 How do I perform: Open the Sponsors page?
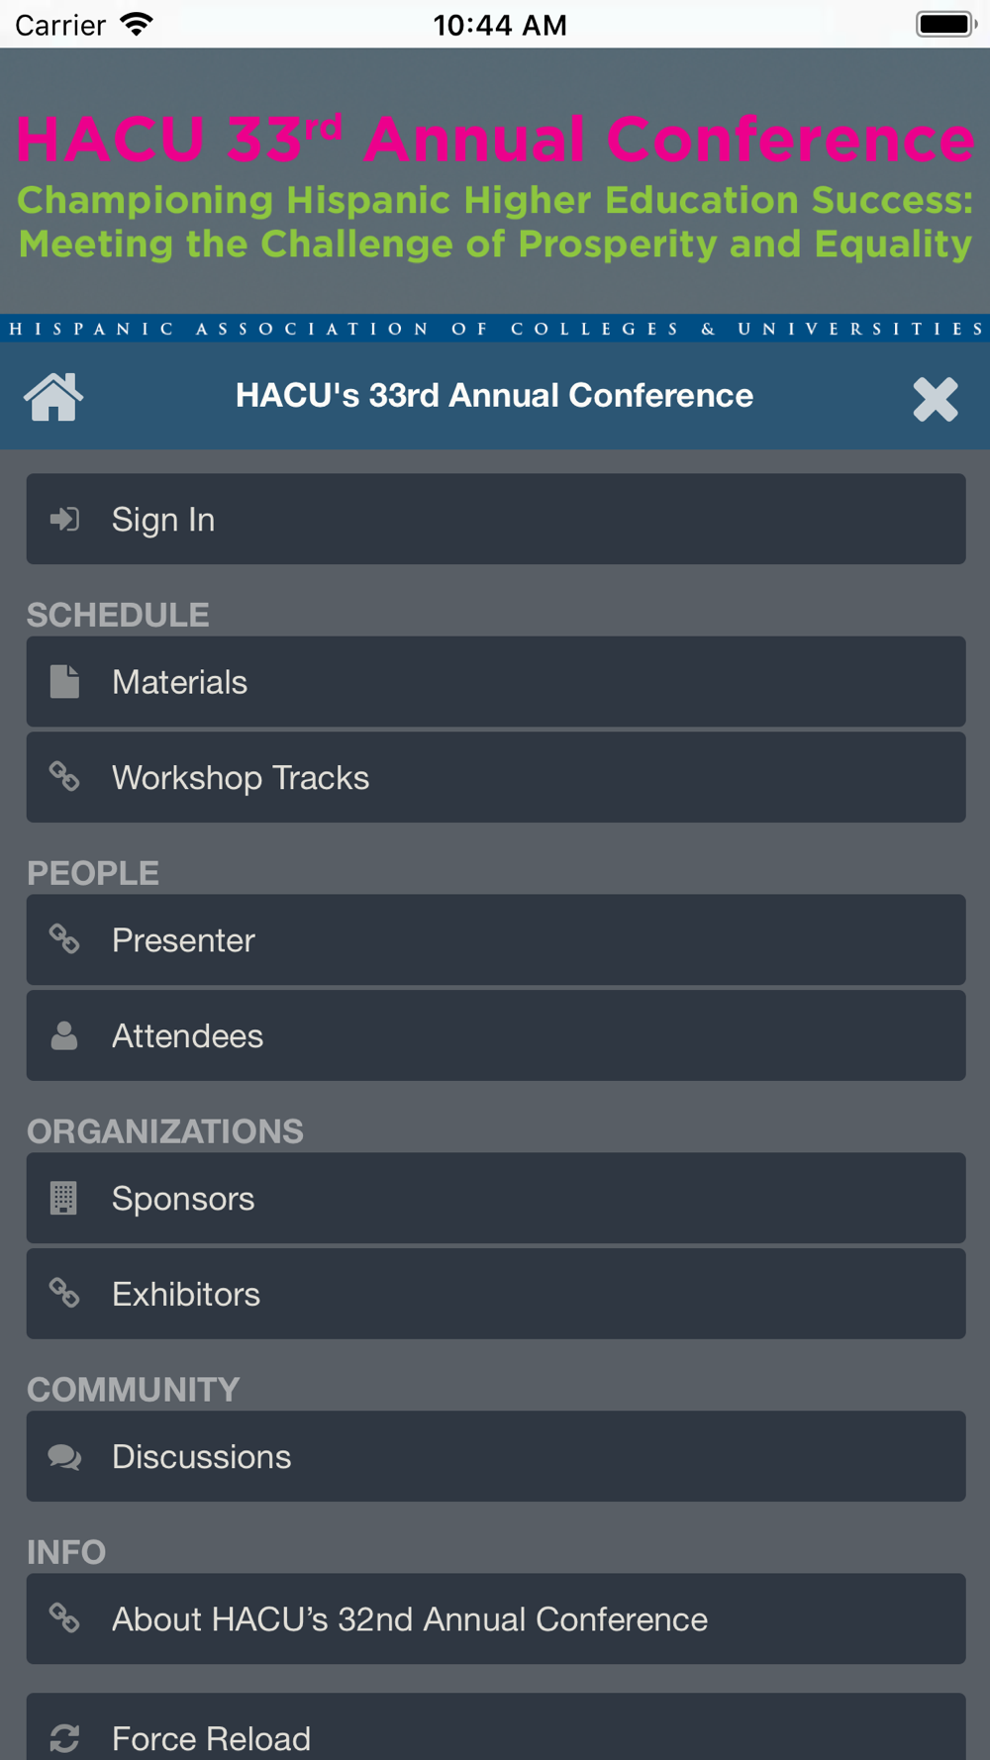[x=495, y=1198]
